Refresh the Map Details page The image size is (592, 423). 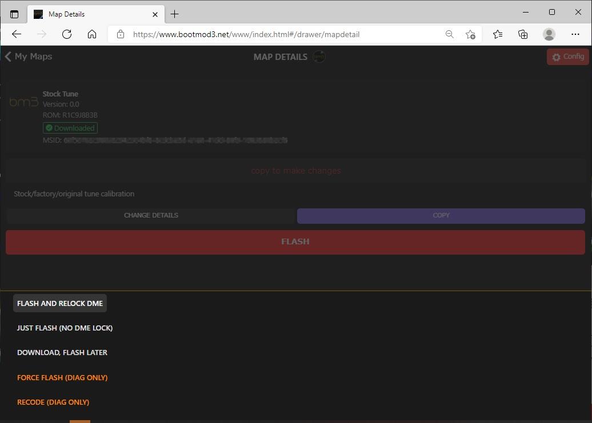(x=67, y=34)
